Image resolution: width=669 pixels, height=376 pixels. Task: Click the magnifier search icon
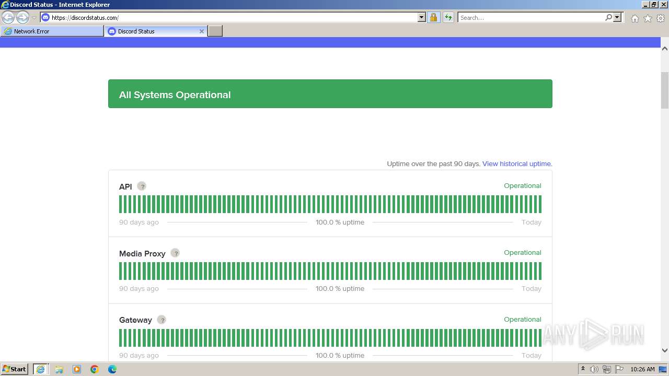[608, 17]
